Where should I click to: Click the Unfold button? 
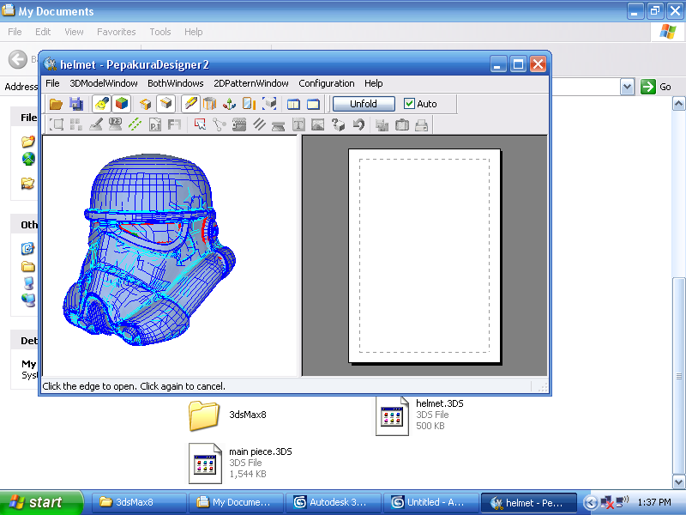point(364,104)
